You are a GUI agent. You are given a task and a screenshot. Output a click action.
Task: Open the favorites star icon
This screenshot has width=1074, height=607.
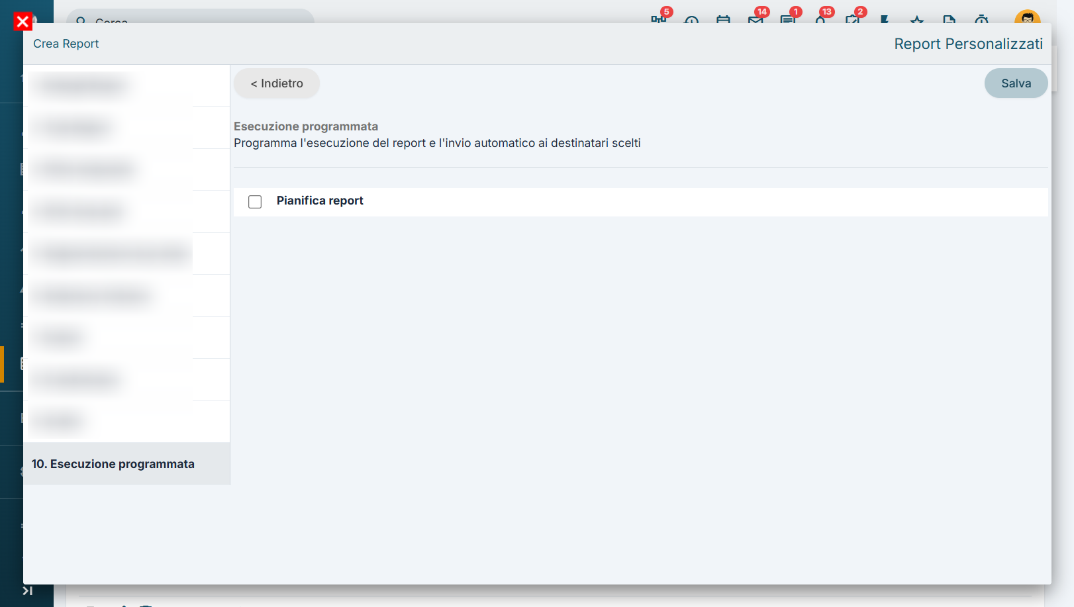point(917,19)
